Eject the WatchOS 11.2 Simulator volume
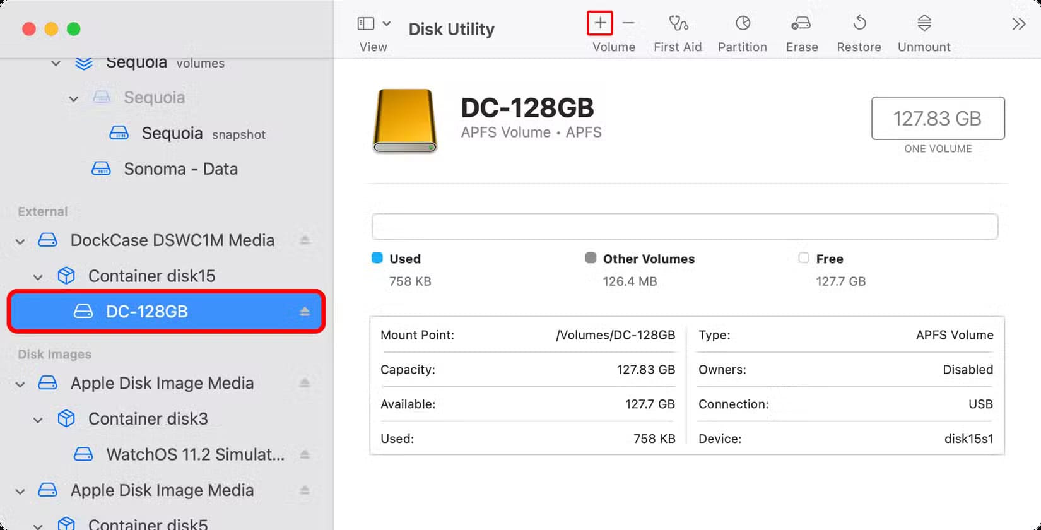 point(305,454)
